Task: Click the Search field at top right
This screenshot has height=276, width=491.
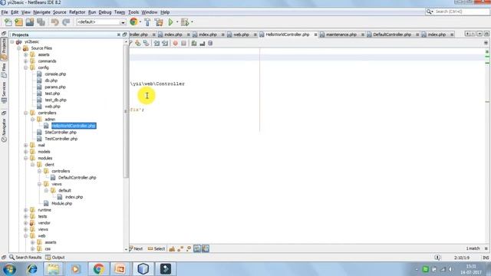Action: coord(461,11)
